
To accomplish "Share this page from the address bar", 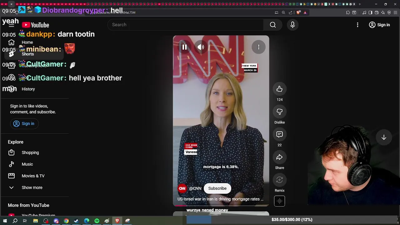I will click(x=291, y=12).
